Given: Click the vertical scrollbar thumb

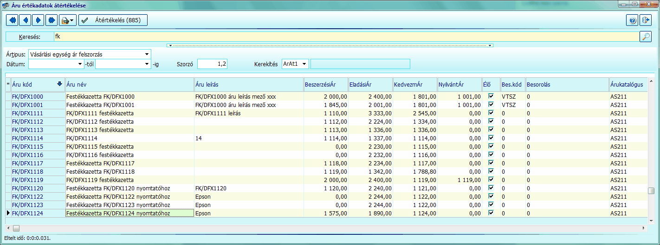Looking at the screenshot, I should point(651,191).
